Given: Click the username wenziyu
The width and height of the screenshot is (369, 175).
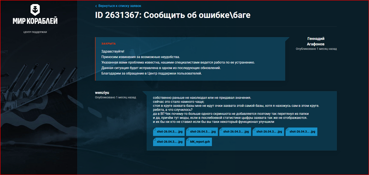Looking at the screenshot, I should (102, 93).
